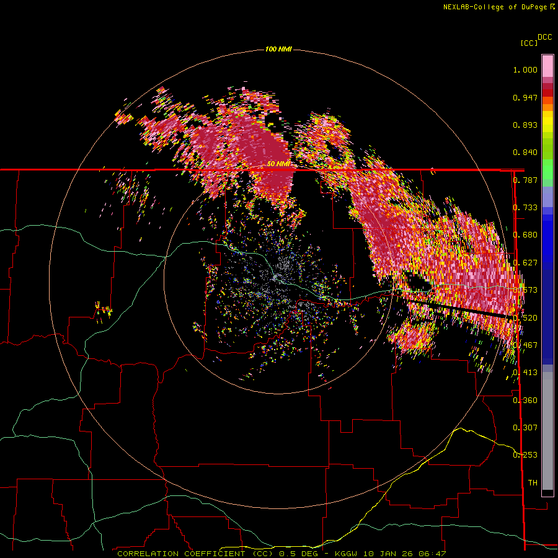Click the 0.893 scale value
Viewport: 558px width, 558px height.
point(525,125)
